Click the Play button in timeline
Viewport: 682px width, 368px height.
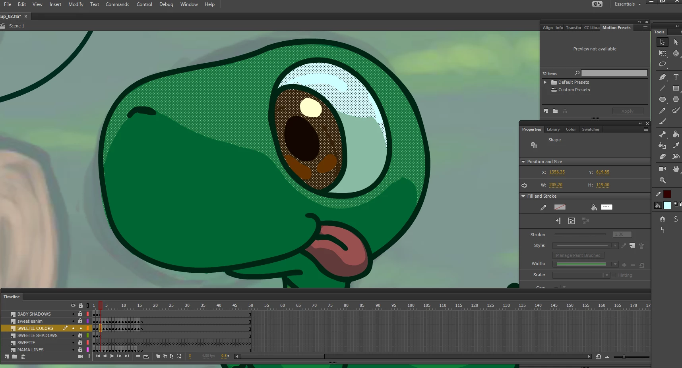112,356
